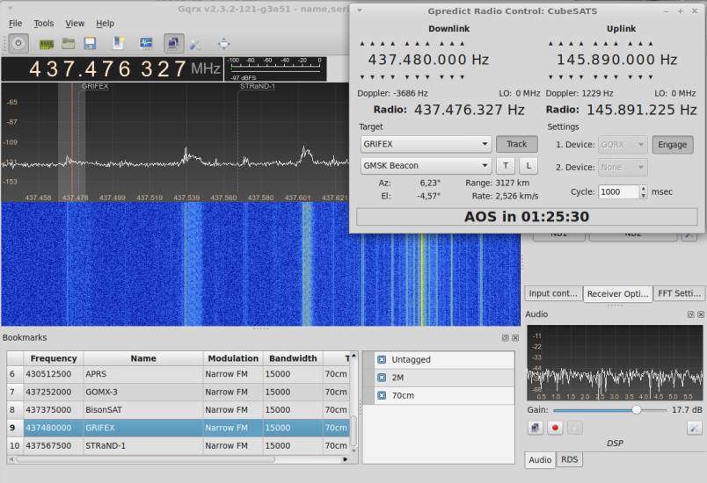Undock the Audio panel
This screenshot has height=483, width=707.
pos(691,314)
